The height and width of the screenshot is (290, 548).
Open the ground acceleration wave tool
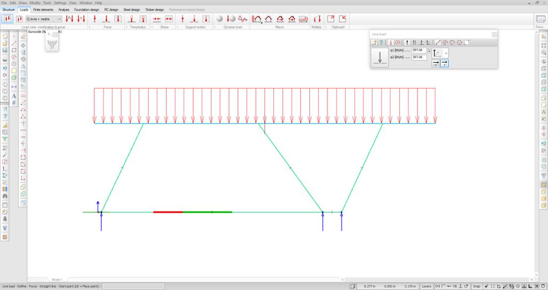242,19
